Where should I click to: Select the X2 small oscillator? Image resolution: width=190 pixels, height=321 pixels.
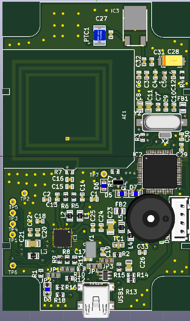(x=165, y=135)
